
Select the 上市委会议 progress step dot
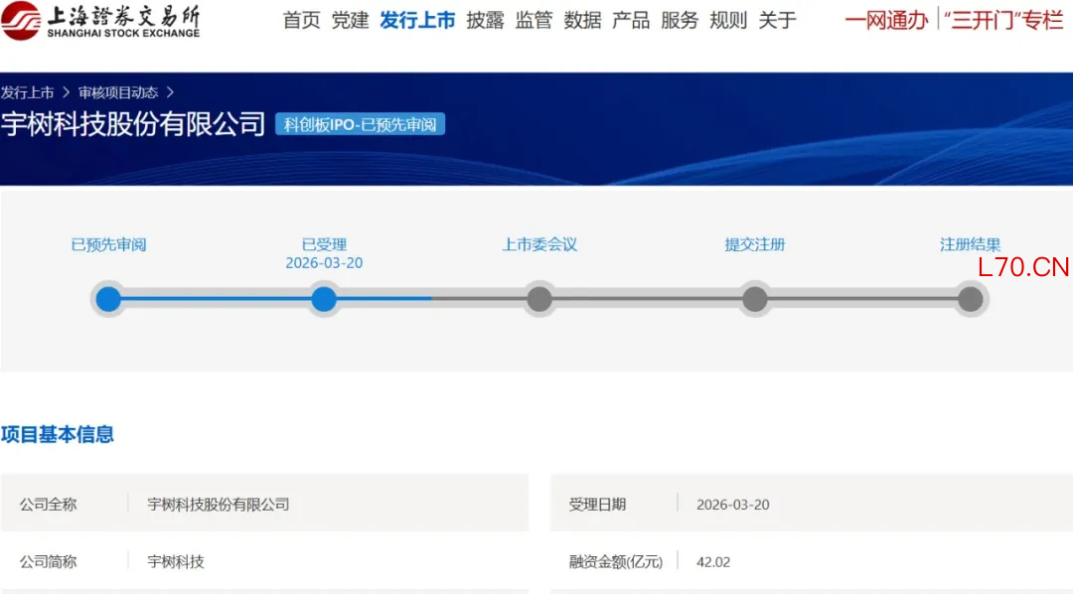coord(539,299)
